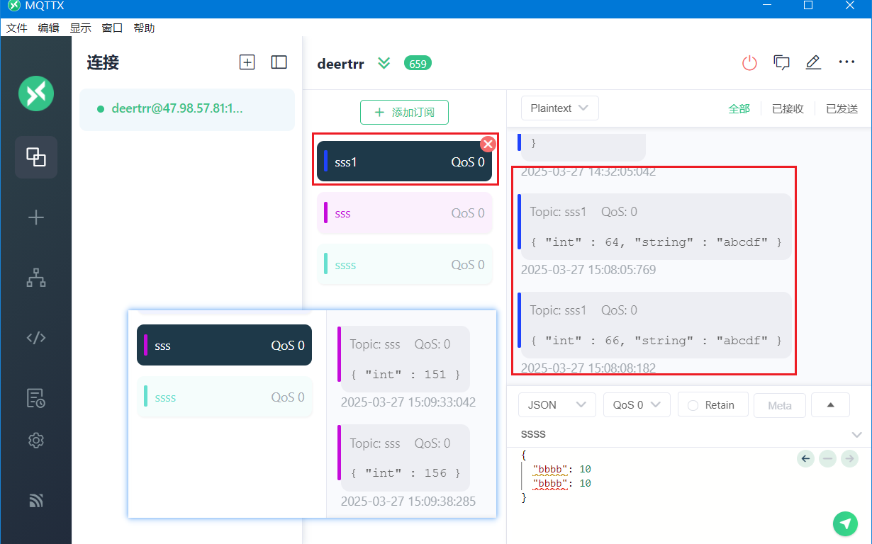Image resolution: width=872 pixels, height=544 pixels.
Task: Click int 156 message in inset image
Action: pos(403,458)
